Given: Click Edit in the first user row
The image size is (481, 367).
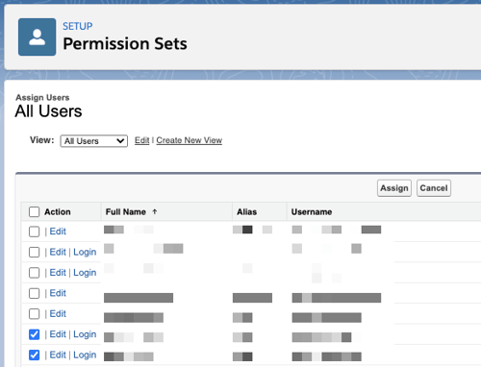Looking at the screenshot, I should (x=58, y=232).
